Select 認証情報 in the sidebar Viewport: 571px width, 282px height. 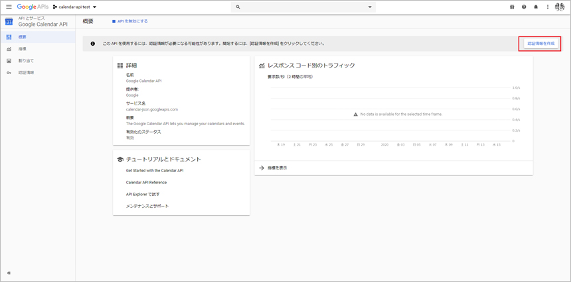(x=38, y=73)
